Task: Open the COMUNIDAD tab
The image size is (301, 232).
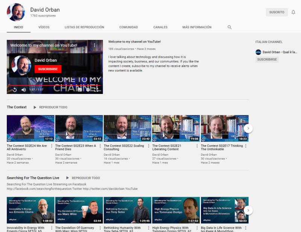Action: click(129, 27)
